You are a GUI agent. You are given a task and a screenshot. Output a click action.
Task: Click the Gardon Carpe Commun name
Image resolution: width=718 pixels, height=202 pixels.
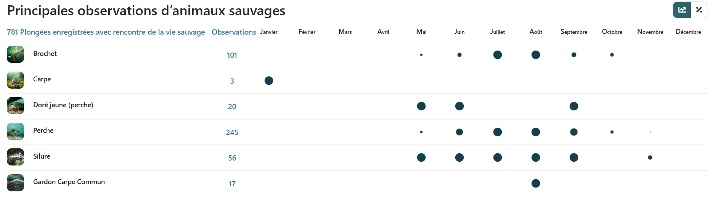coord(69,182)
